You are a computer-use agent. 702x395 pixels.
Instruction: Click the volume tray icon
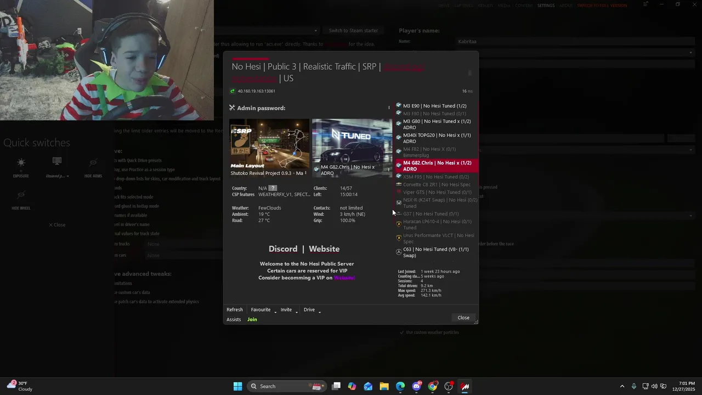click(654, 386)
